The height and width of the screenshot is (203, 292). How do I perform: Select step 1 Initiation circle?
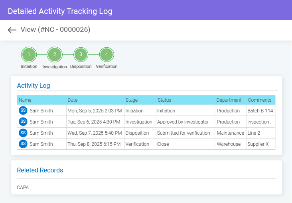[29, 54]
